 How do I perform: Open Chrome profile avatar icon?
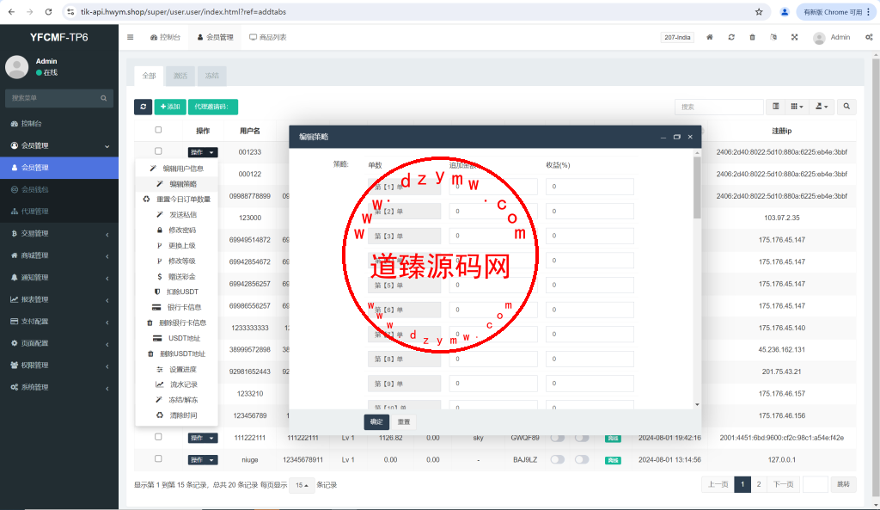(x=785, y=12)
